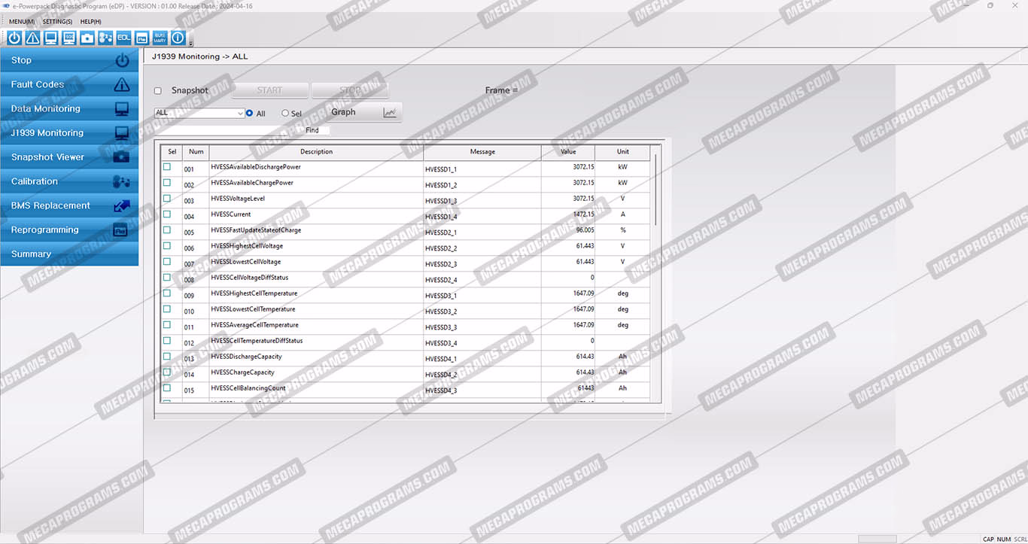This screenshot has height=544, width=1028.
Task: Open the HELP(H) menu
Action: coord(90,21)
